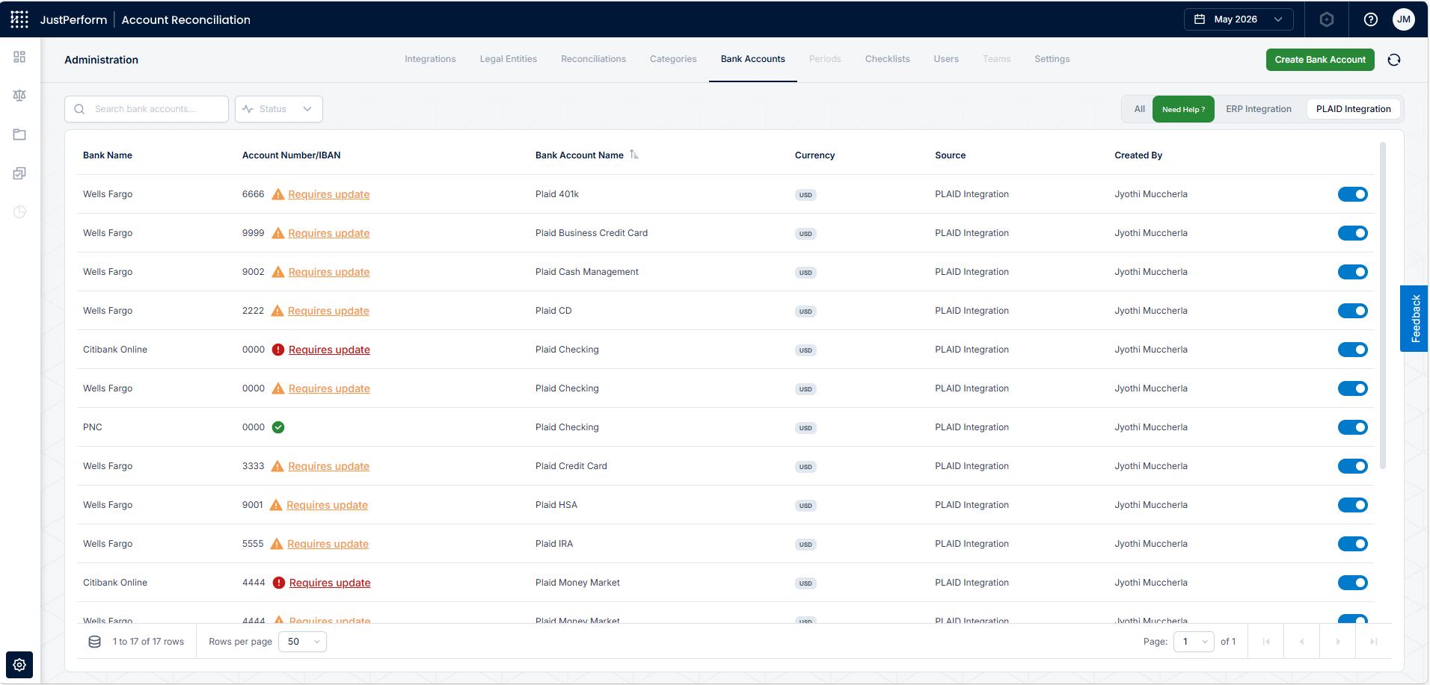Open the dashboard icon in left sidebar

click(x=19, y=57)
